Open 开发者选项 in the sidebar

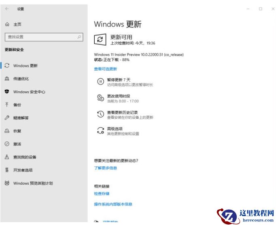[23, 170]
